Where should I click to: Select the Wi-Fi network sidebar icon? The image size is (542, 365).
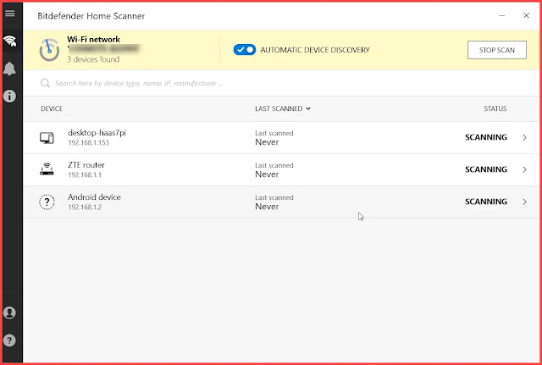pyautogui.click(x=10, y=41)
